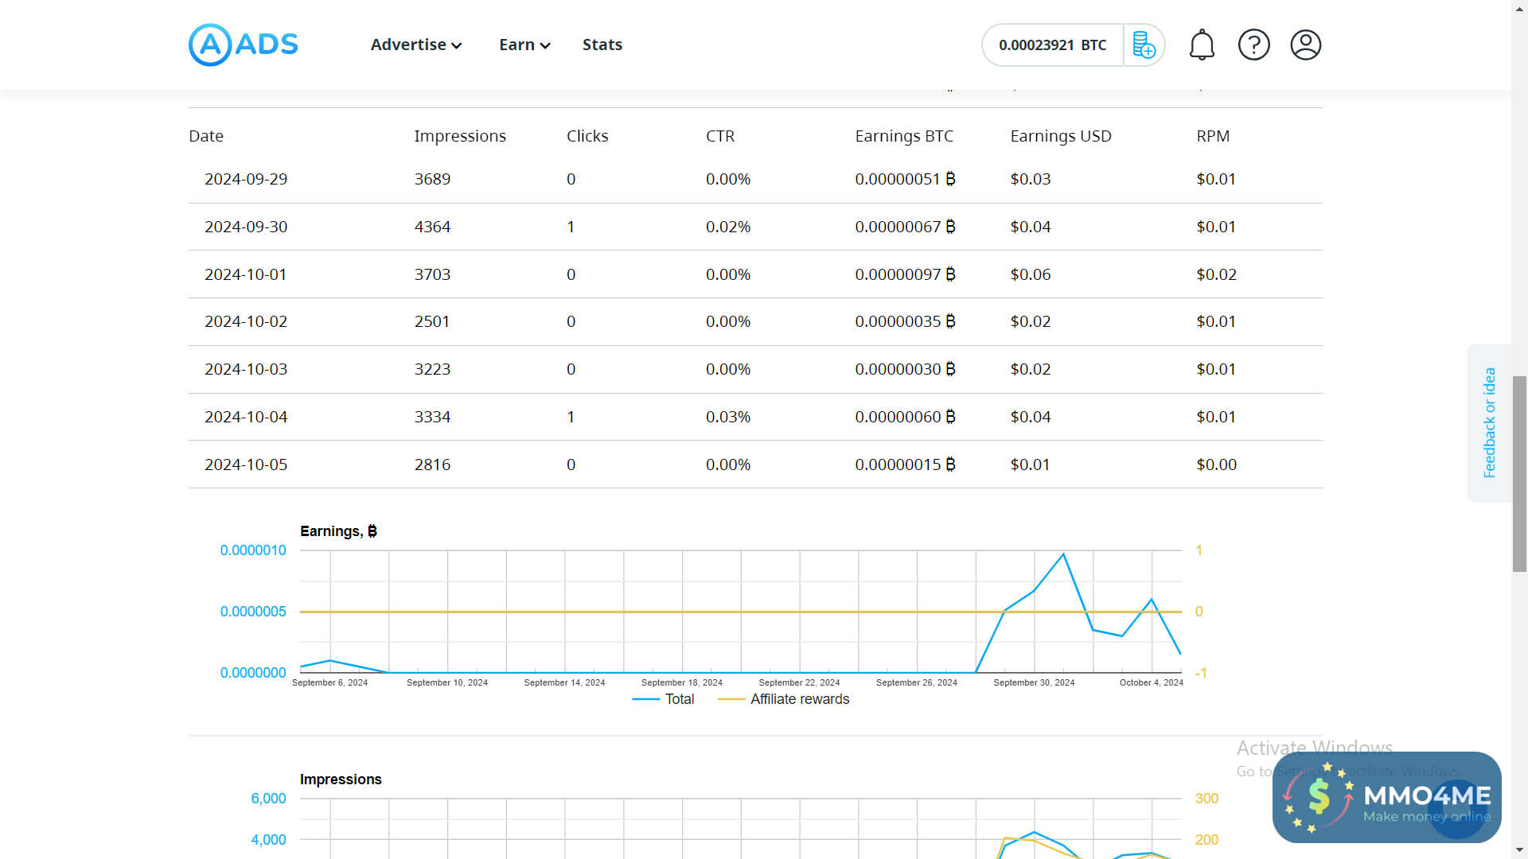The height and width of the screenshot is (859, 1528).
Task: Click the scrollbar down arrow
Action: 1519,850
